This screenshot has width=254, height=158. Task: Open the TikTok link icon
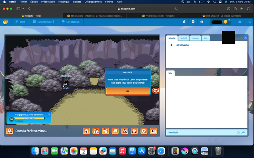click(184, 22)
